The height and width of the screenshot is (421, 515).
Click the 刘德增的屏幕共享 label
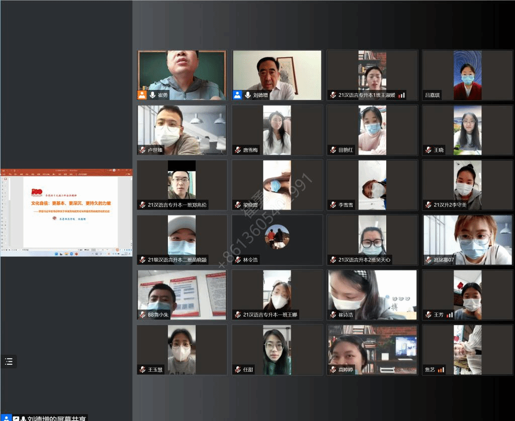pyautogui.click(x=57, y=418)
